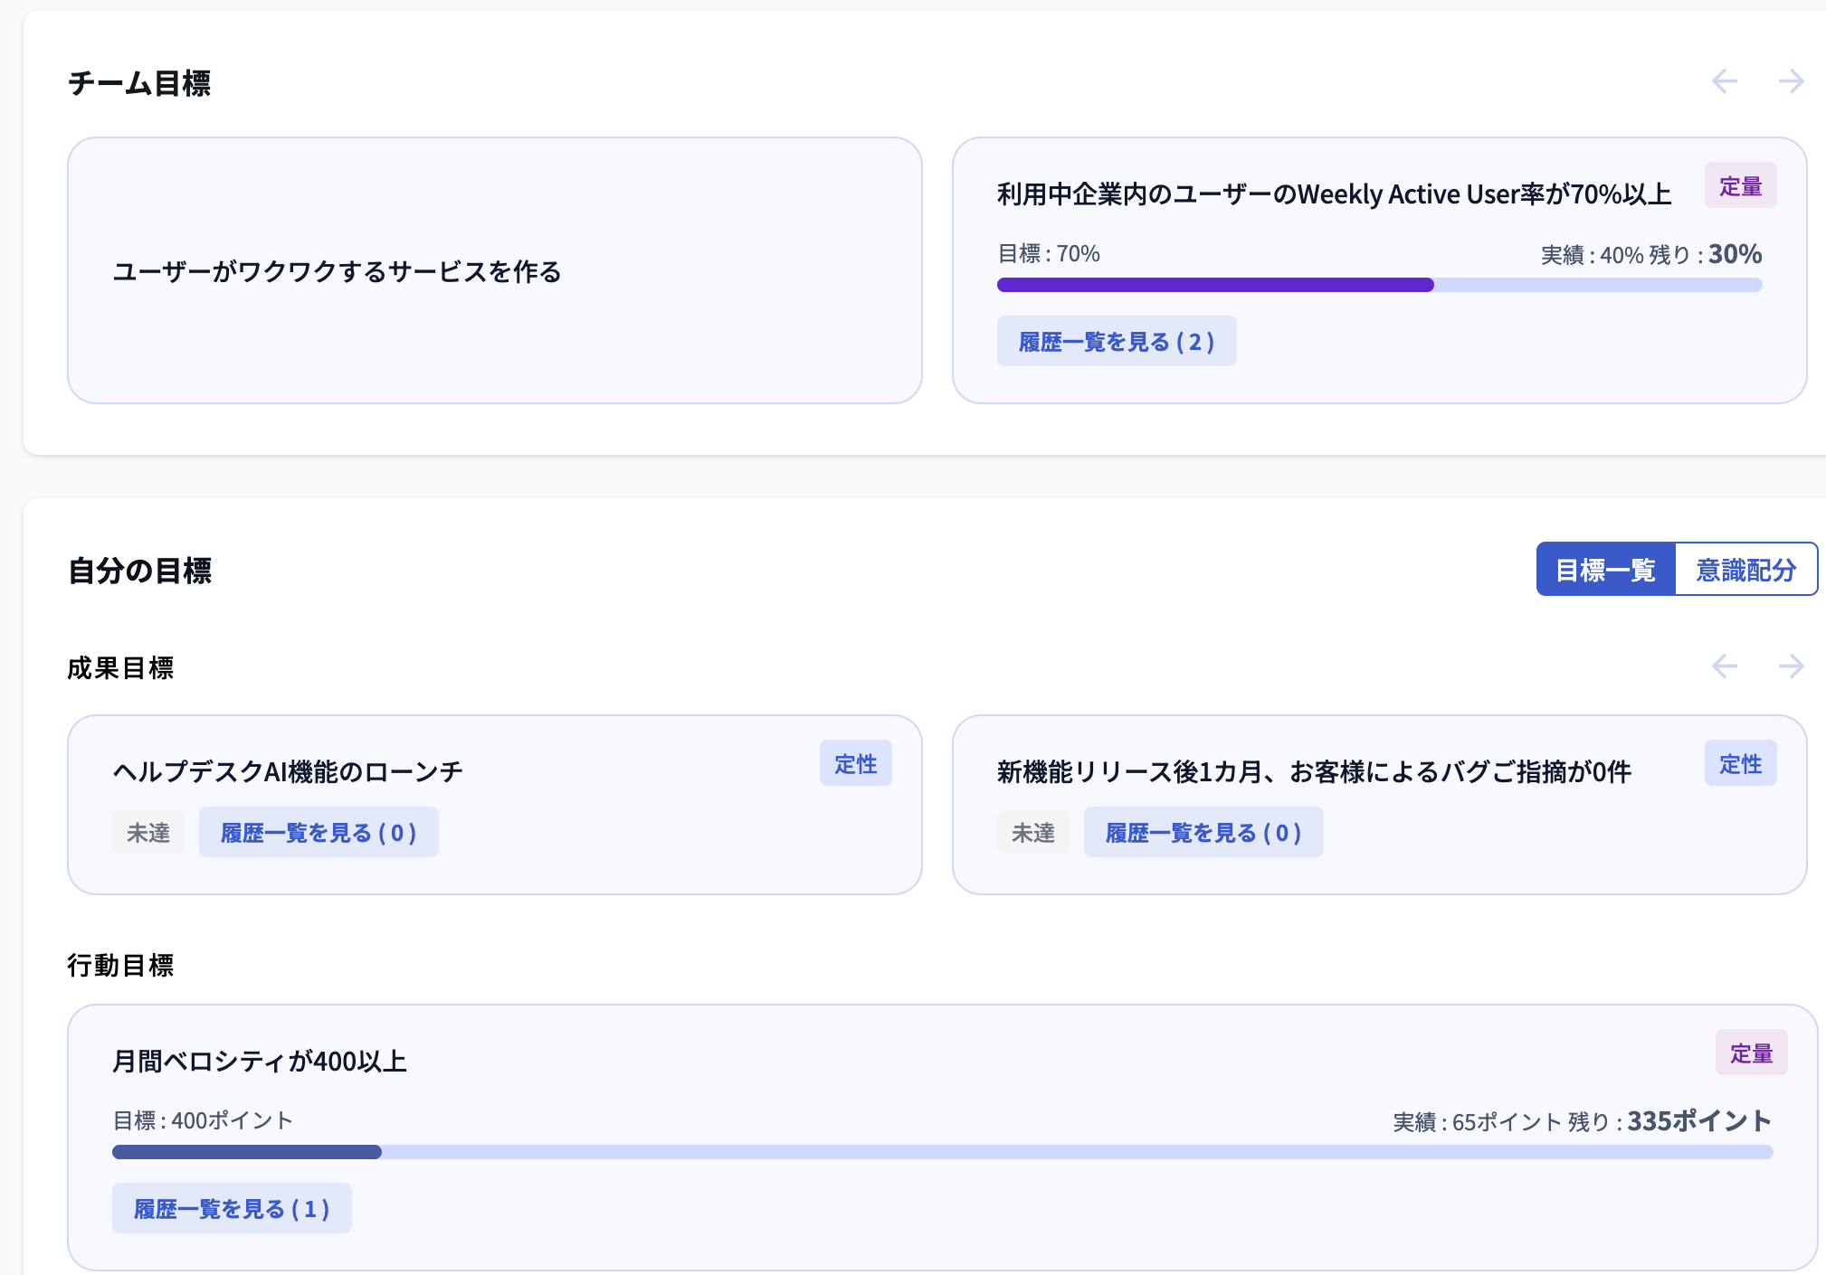Click the チーム目標 heading
The height and width of the screenshot is (1275, 1826).
pyautogui.click(x=139, y=83)
